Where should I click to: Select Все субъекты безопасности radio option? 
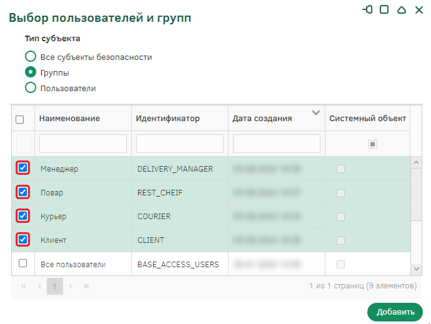[x=31, y=56]
